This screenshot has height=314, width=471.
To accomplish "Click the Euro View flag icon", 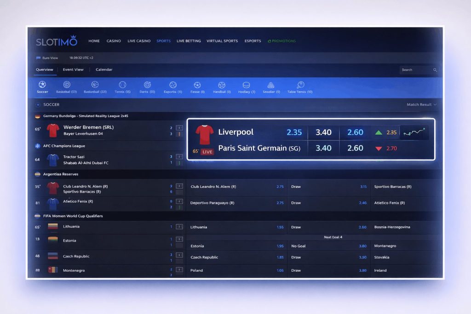I will 38,58.
